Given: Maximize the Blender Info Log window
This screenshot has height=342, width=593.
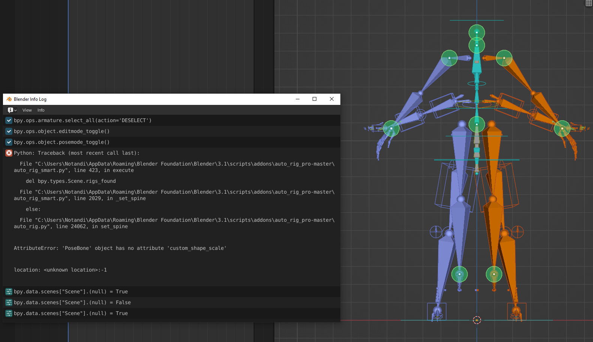Looking at the screenshot, I should pyautogui.click(x=314, y=99).
